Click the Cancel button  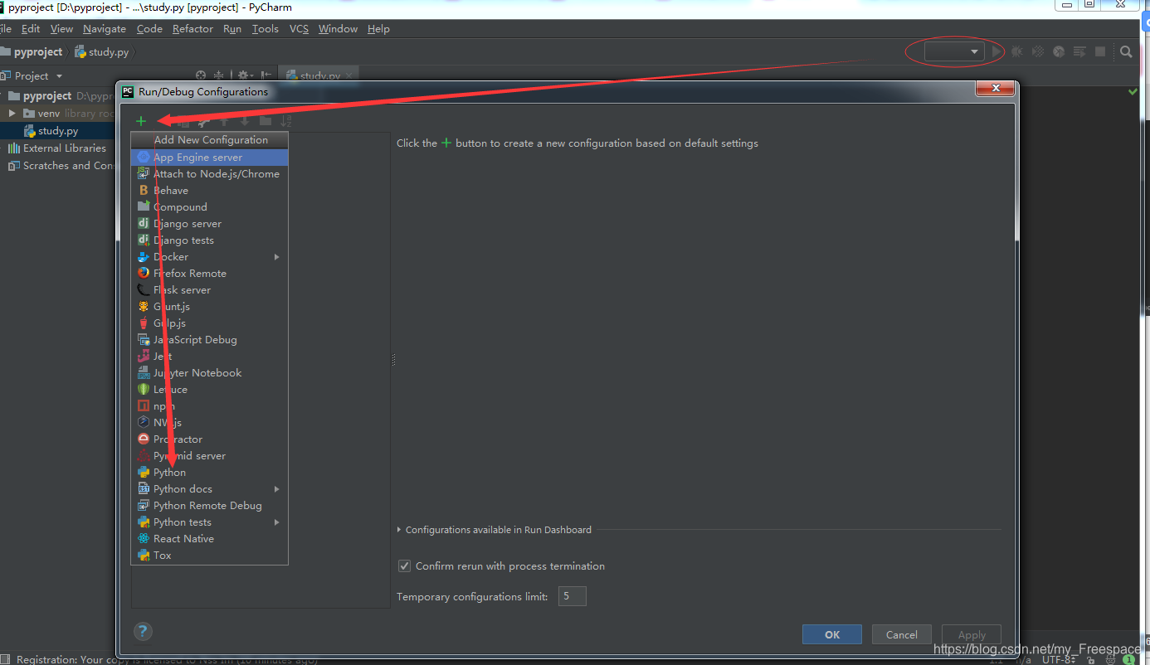coord(902,634)
